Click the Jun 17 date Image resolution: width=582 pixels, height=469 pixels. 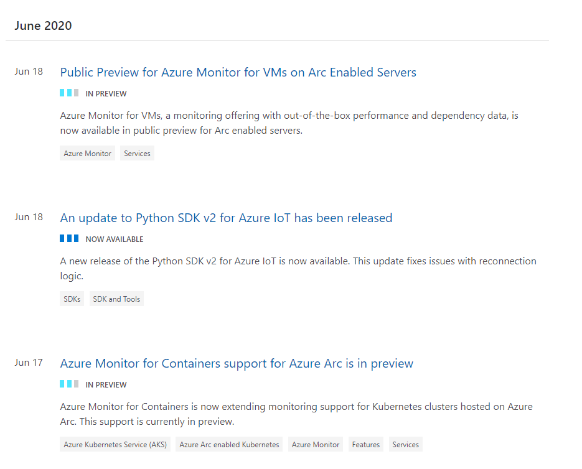coord(29,363)
